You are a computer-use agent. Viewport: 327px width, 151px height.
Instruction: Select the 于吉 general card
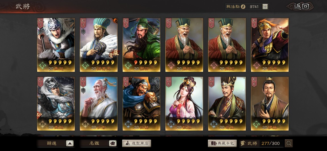[99, 104]
